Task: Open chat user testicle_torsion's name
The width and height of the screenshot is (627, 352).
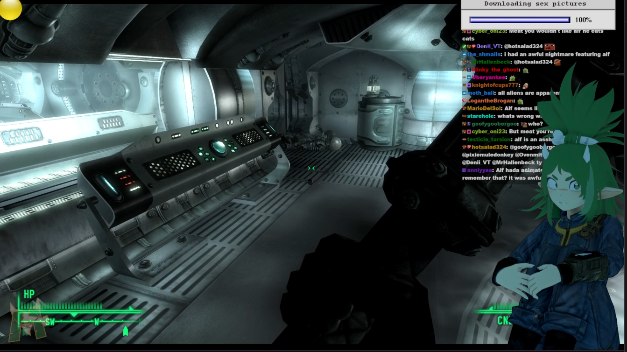Action: click(488, 139)
